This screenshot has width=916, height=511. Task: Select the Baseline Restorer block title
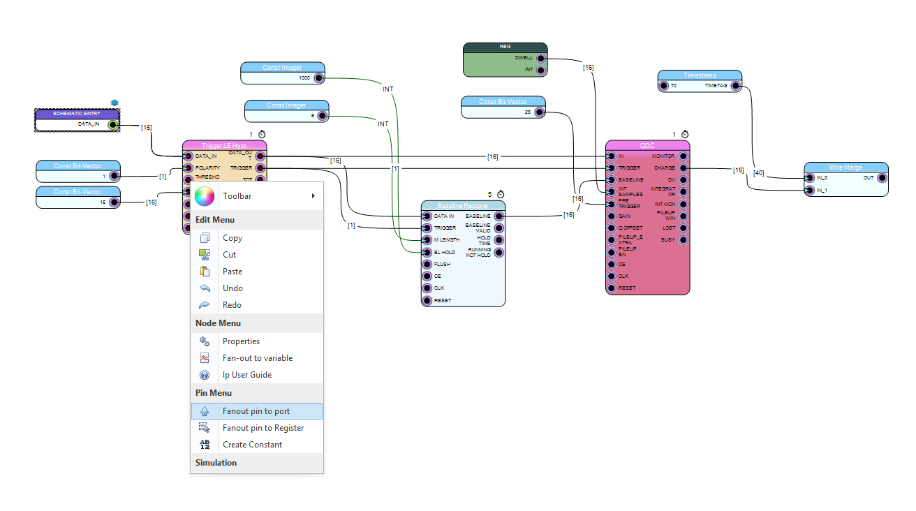click(x=463, y=206)
